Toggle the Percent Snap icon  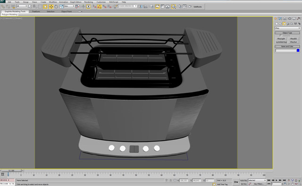104,7
